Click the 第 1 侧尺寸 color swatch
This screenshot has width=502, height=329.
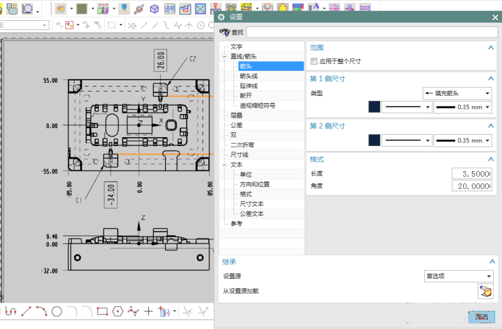375,107
